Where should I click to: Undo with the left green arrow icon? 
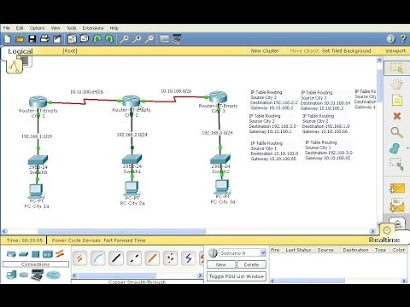tap(97, 38)
